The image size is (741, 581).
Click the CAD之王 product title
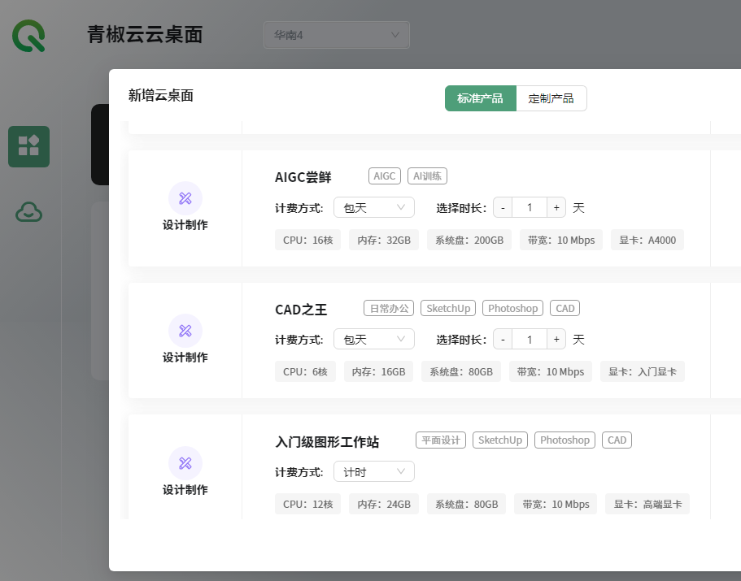click(x=301, y=310)
